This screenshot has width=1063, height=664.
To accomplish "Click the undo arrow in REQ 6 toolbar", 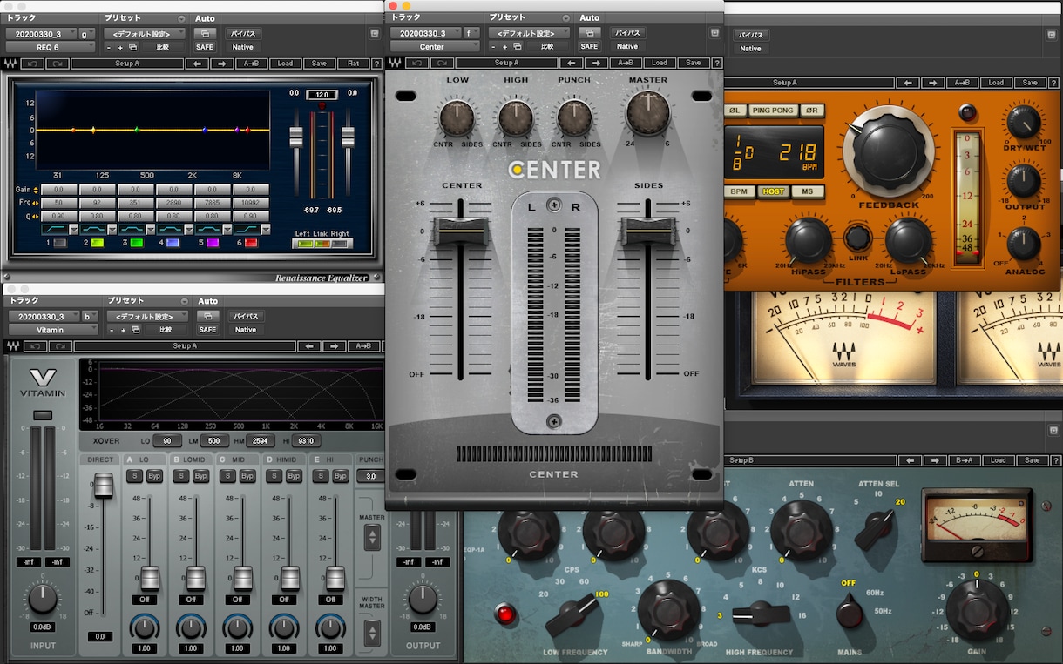I will 34,64.
